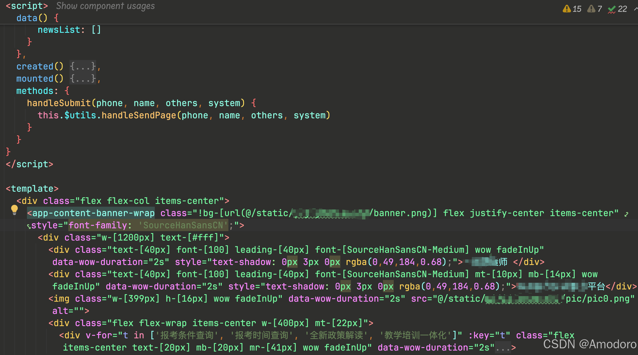This screenshot has height=355, width=638.
Task: Click the opening template tag
Action: coord(32,189)
